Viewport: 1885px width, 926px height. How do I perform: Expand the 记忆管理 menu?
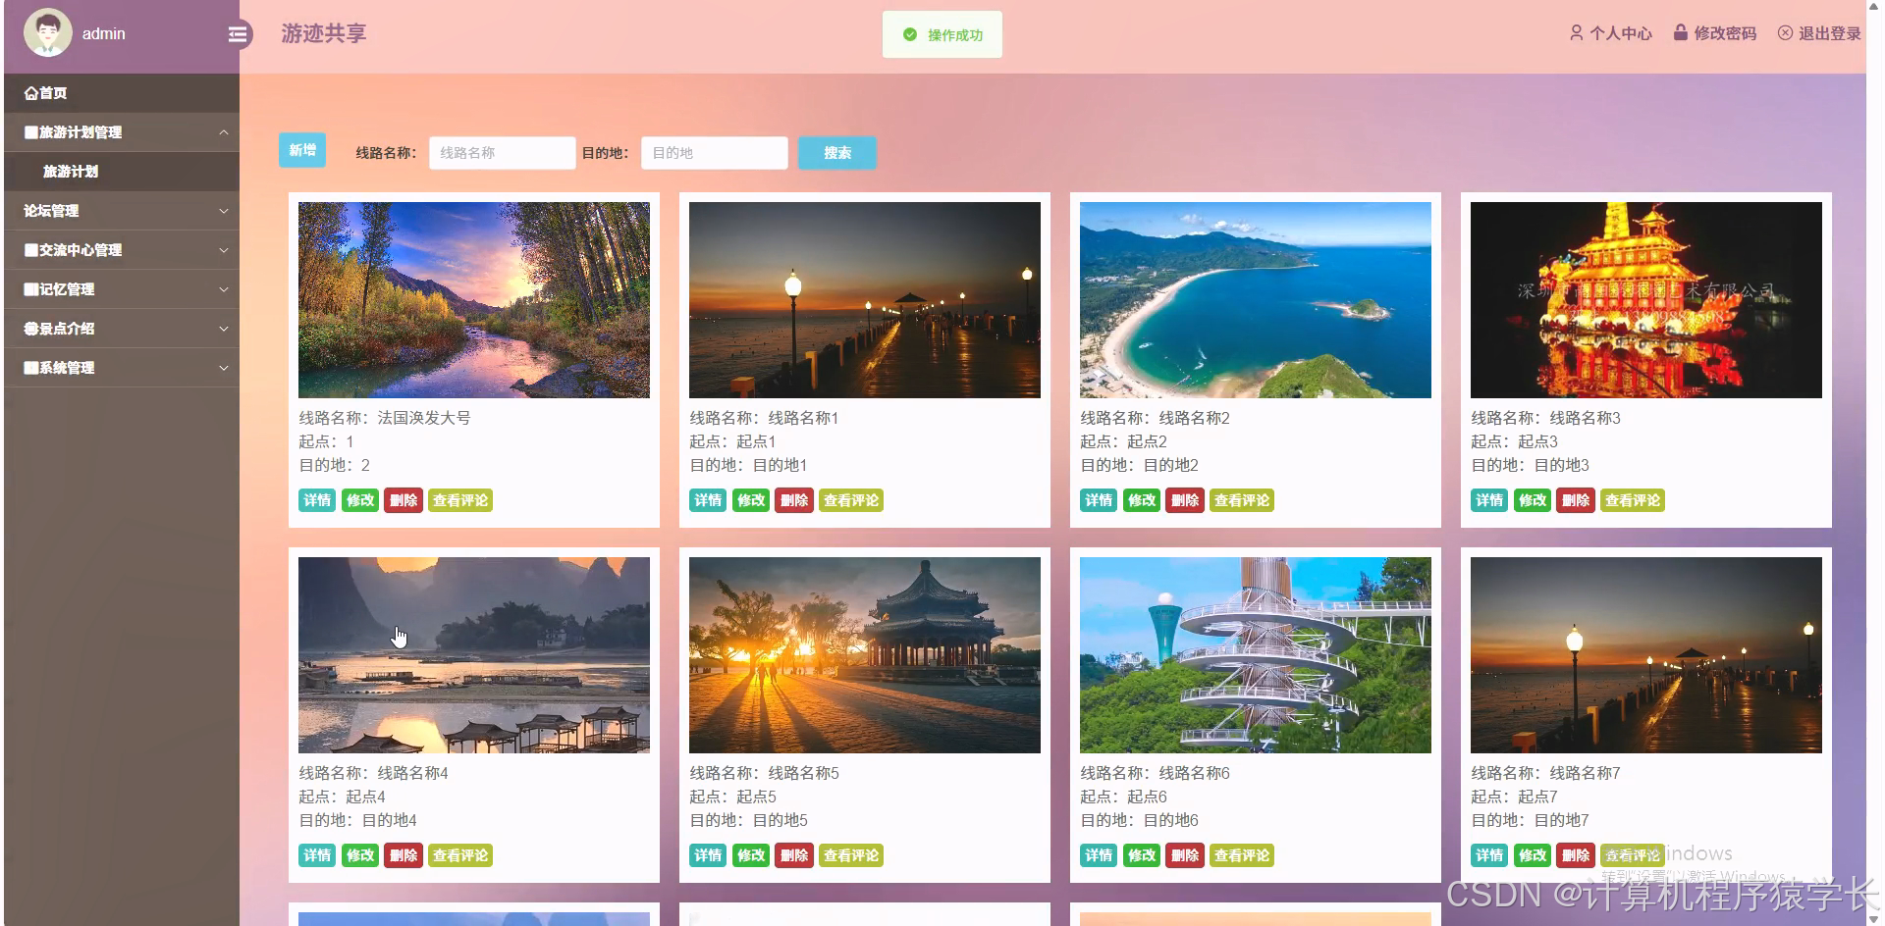[122, 289]
